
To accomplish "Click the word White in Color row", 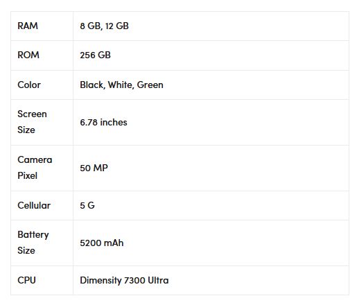I will tap(120, 85).
